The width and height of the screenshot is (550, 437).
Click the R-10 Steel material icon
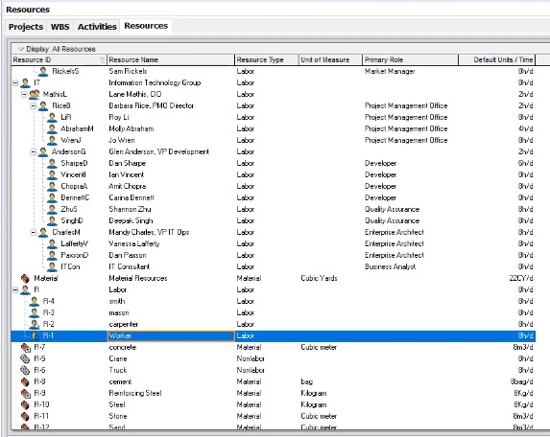25,404
